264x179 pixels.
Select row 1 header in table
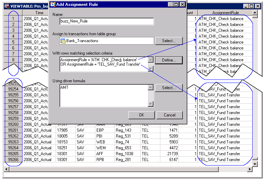[13, 19]
